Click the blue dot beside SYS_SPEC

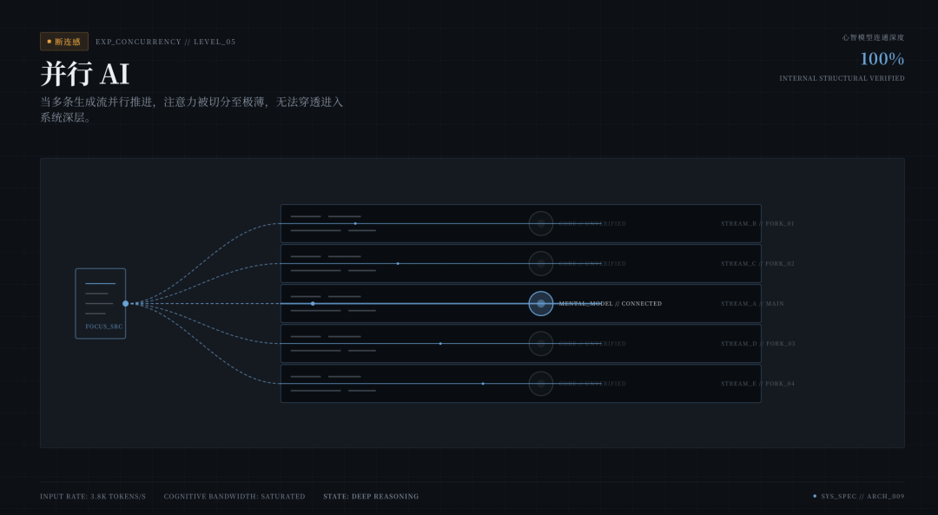[x=815, y=496]
